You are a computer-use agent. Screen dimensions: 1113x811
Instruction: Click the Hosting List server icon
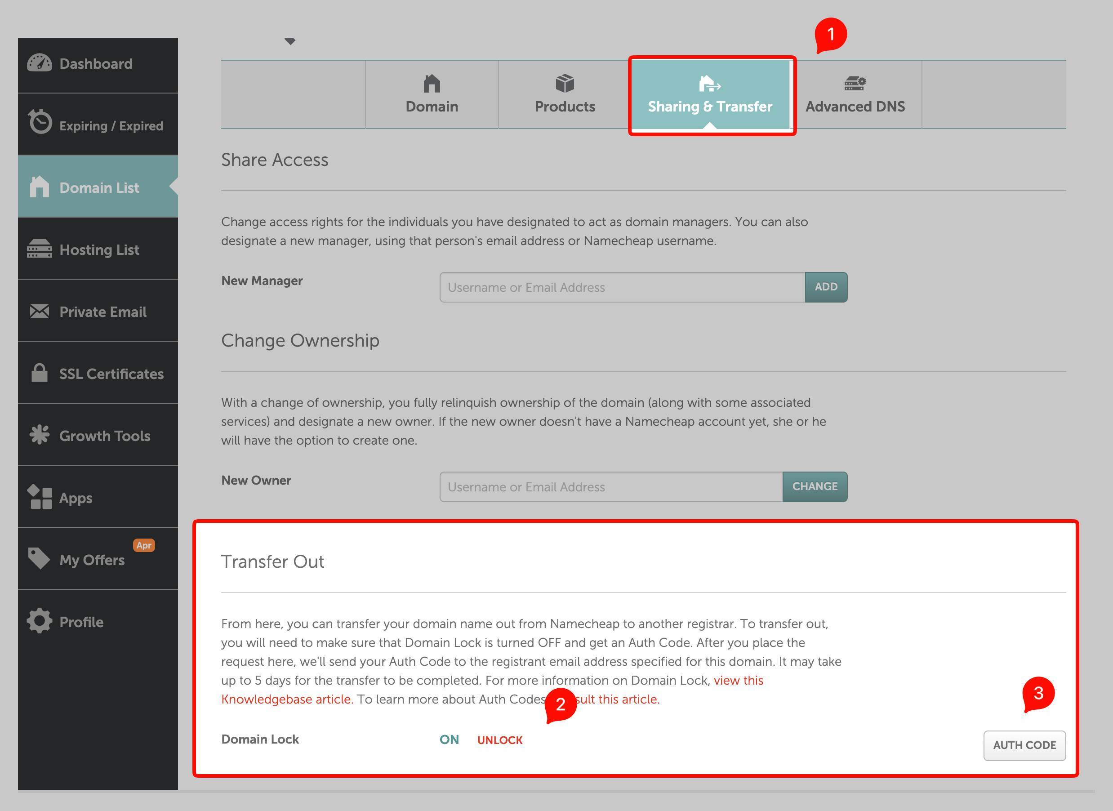(x=39, y=249)
